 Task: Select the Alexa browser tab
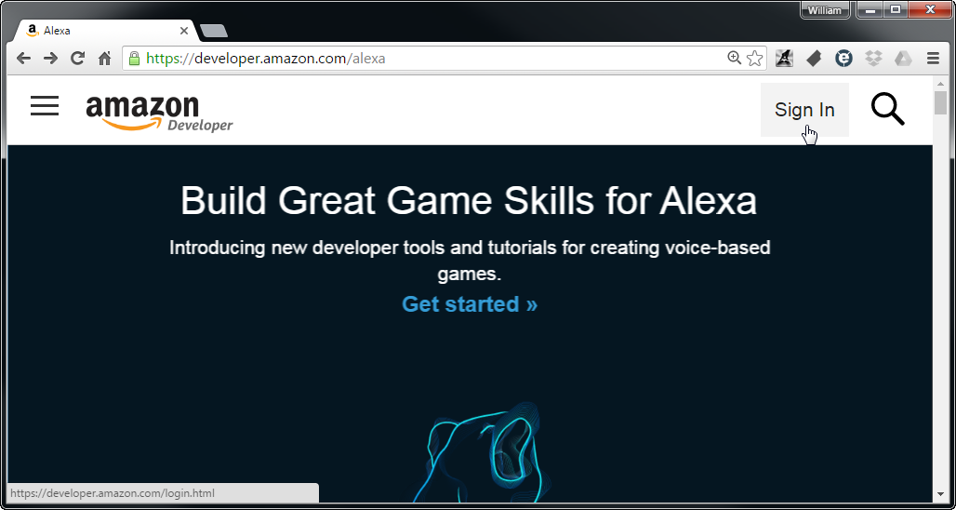click(105, 31)
